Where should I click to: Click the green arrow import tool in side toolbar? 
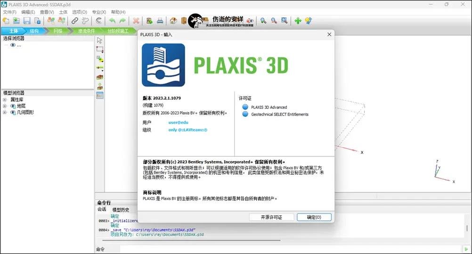point(100,59)
